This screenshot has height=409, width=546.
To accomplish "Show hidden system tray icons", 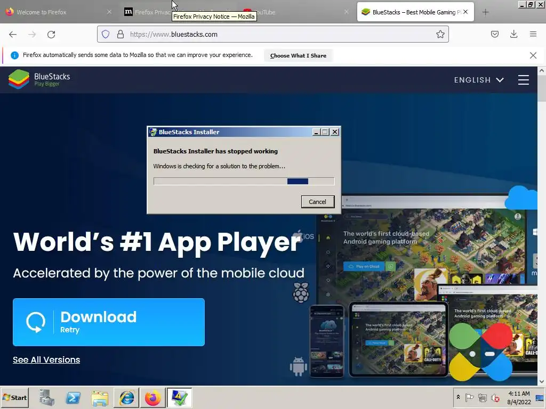I will click(x=458, y=397).
